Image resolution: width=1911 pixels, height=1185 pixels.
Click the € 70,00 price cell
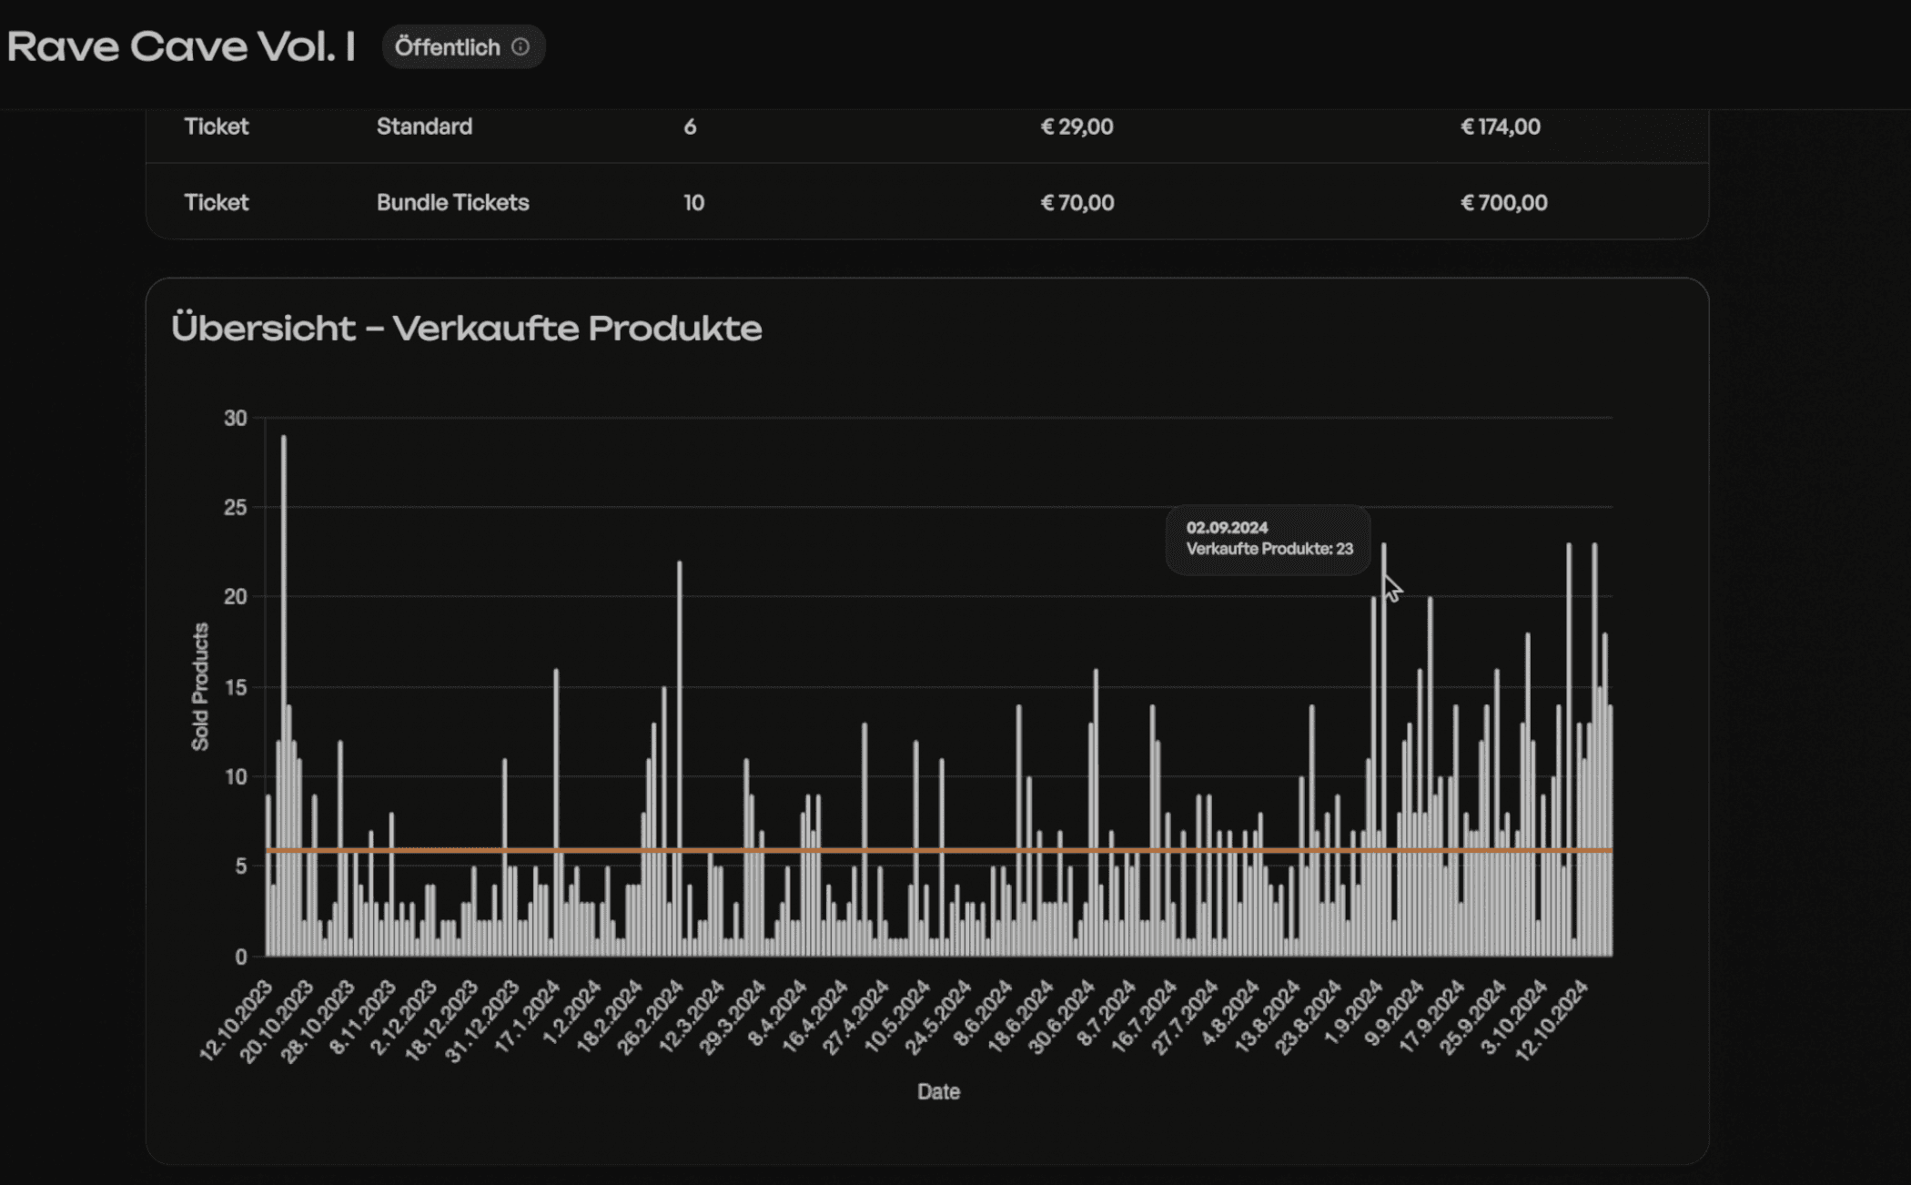(1077, 202)
